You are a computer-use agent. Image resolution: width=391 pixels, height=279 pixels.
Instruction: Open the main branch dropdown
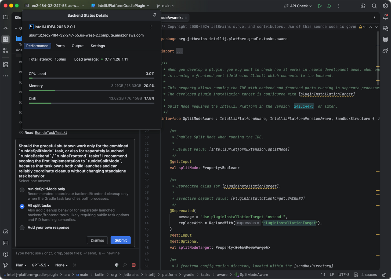(165, 6)
